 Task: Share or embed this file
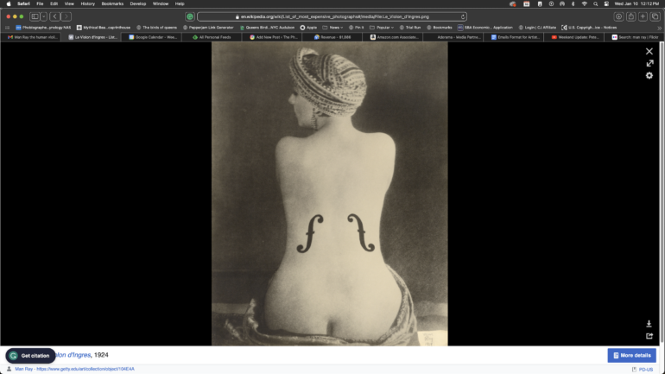[649, 336]
